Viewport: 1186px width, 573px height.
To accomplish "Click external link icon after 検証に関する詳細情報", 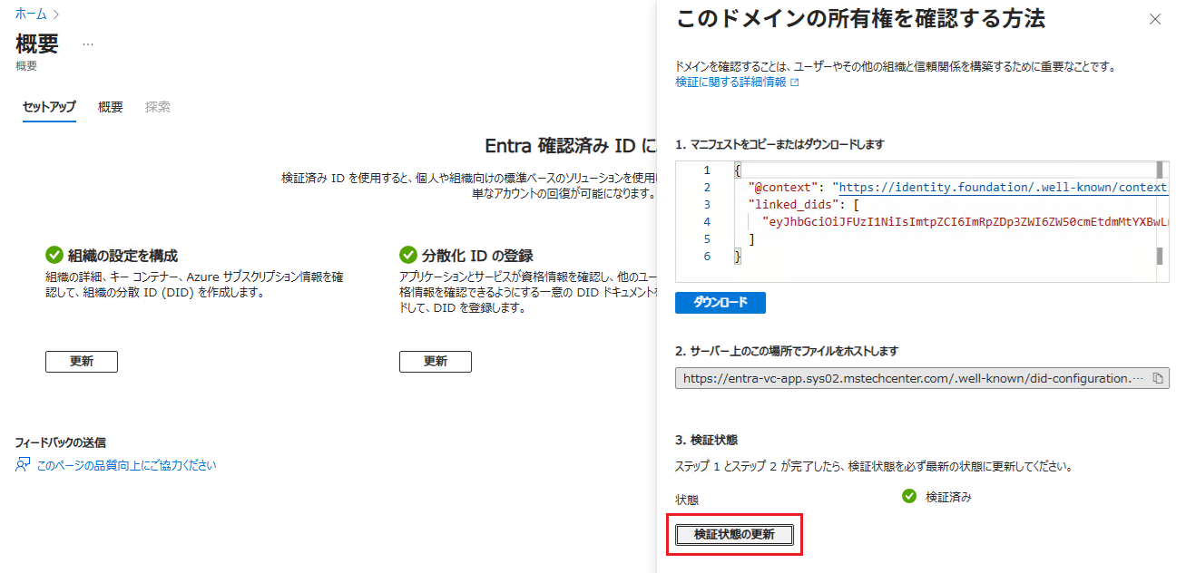I will coord(795,83).
